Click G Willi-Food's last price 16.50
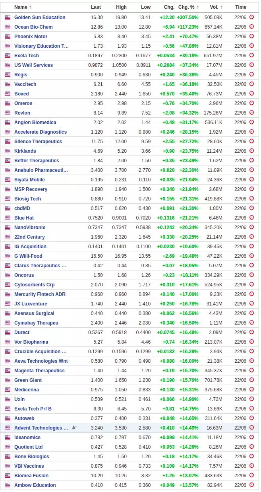261x492 pixels. point(97,256)
